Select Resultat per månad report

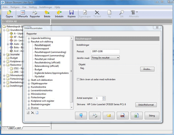click(45, 59)
